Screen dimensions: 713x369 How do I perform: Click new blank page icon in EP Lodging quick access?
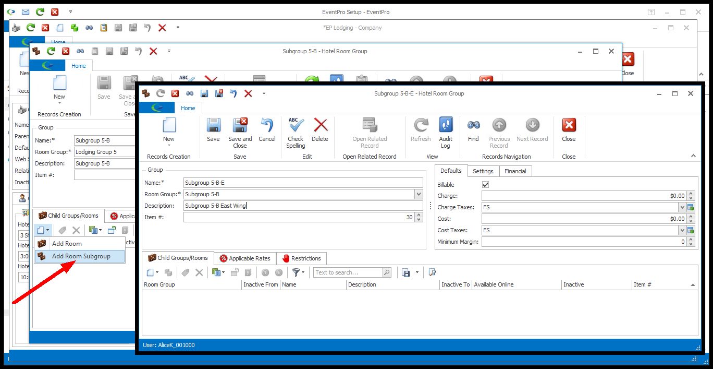60,28
